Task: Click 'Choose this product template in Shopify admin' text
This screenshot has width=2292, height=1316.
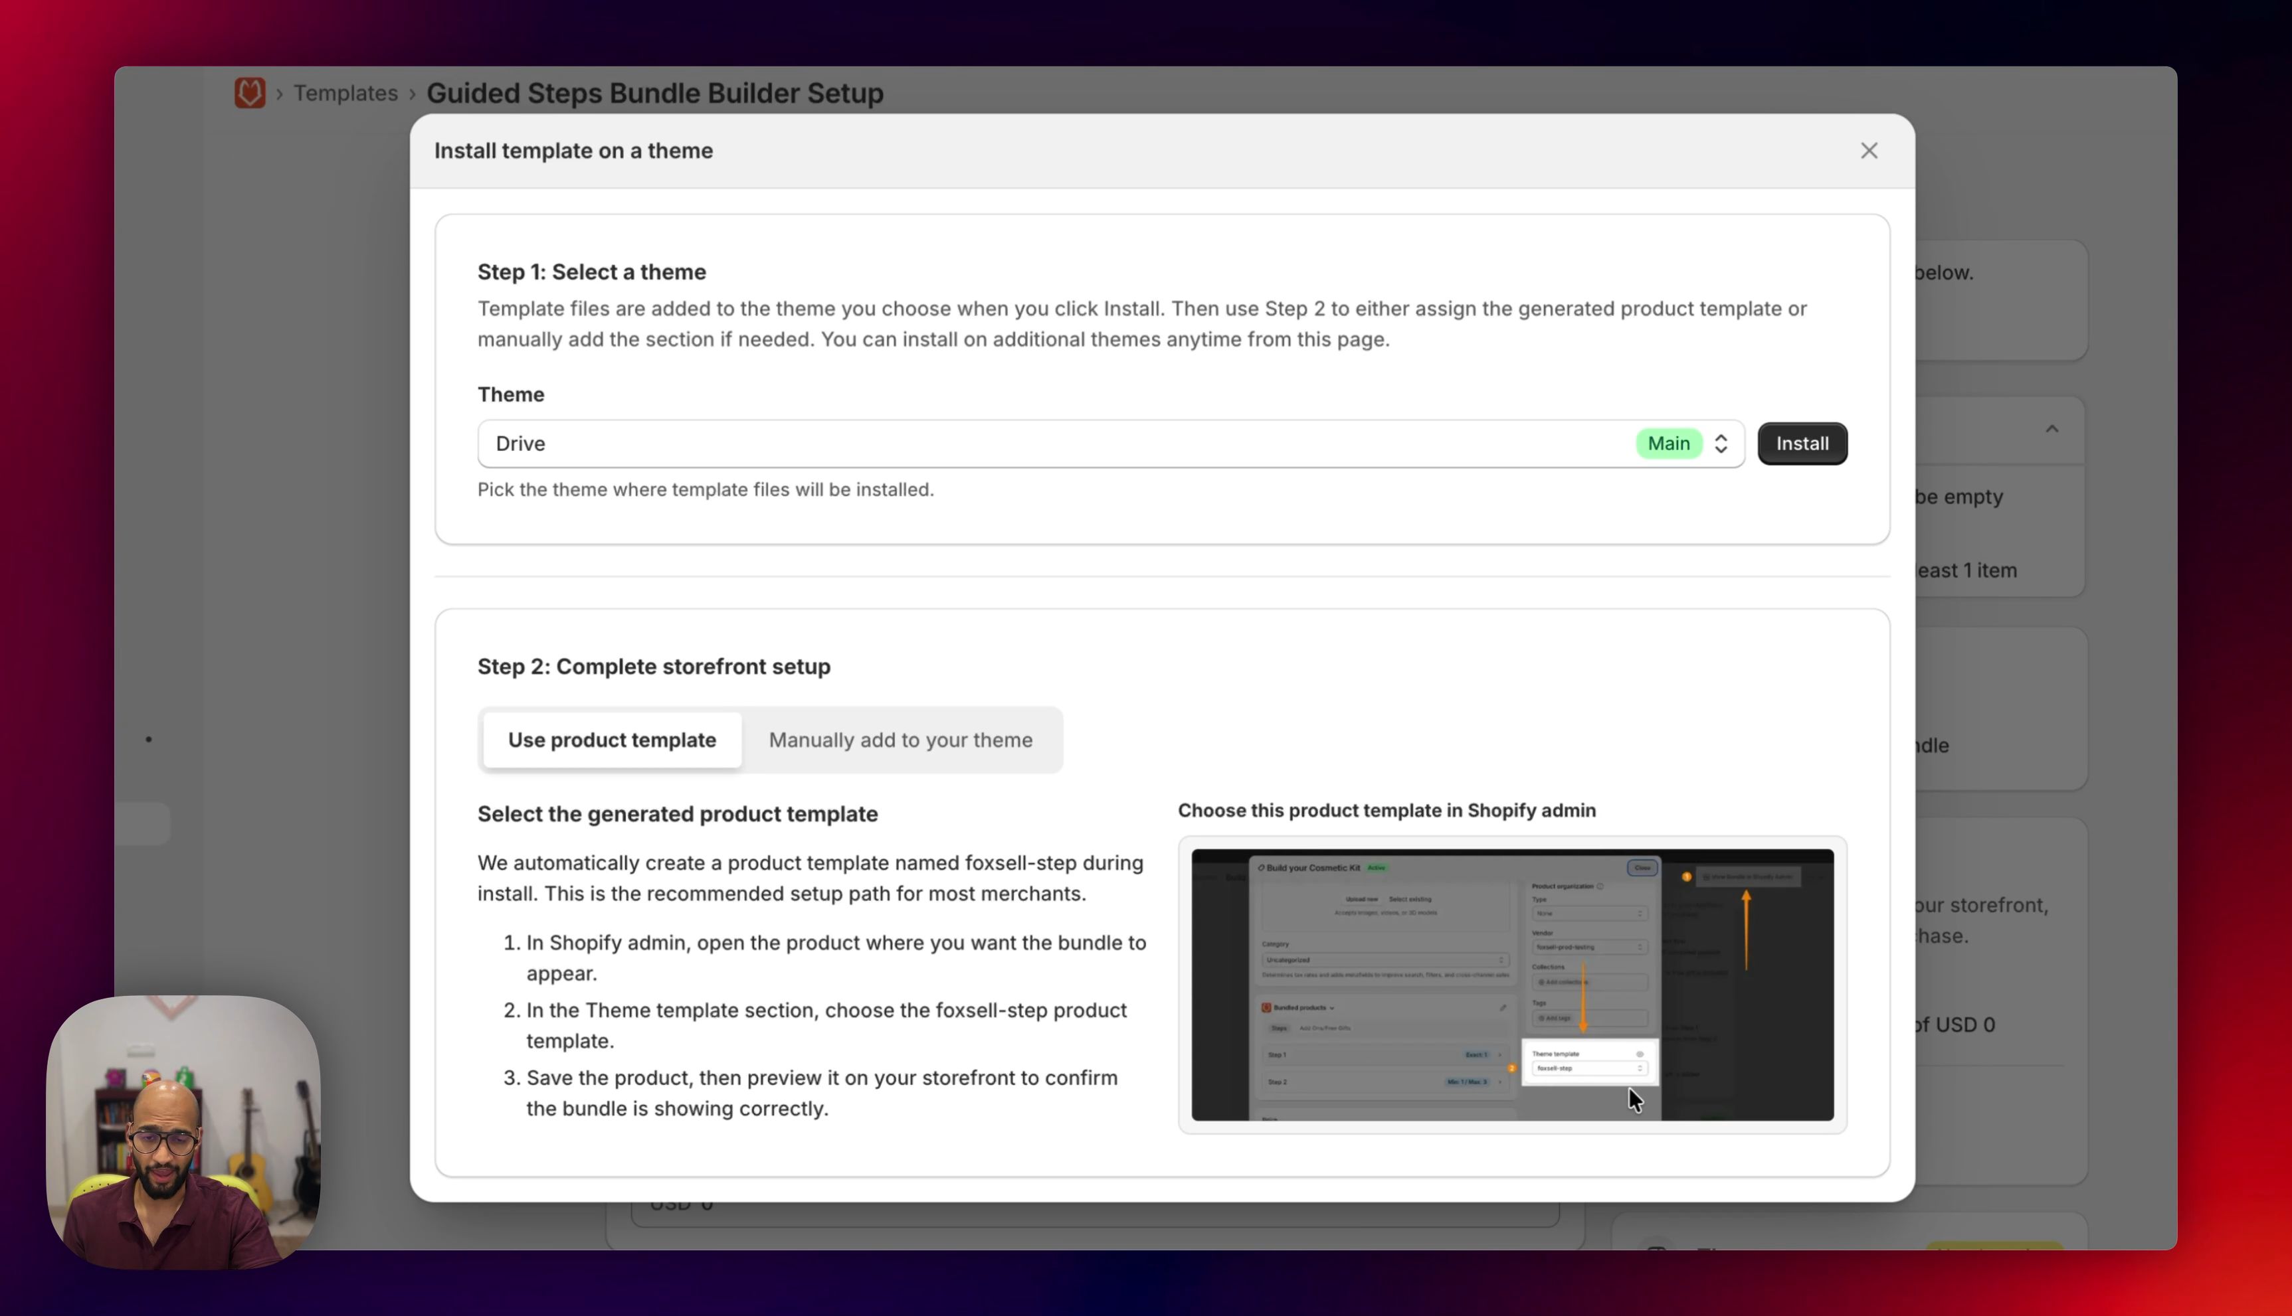Action: pos(1386,811)
